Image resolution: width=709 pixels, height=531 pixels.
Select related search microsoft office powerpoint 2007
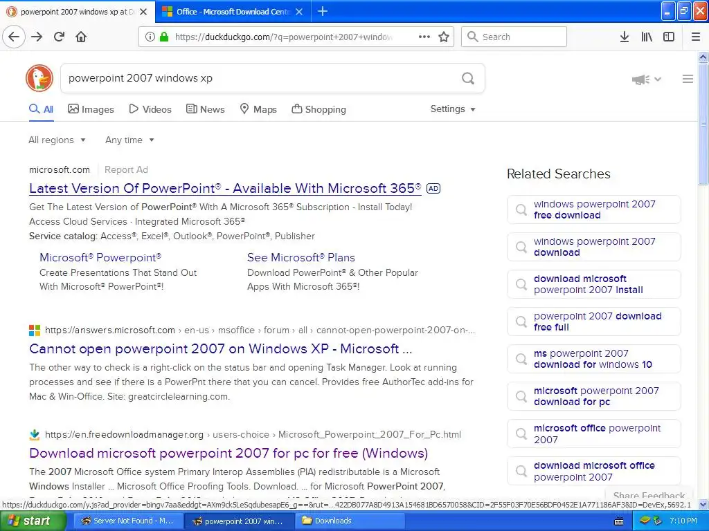point(593,434)
